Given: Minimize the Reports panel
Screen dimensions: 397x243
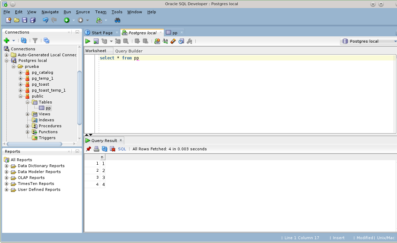Looking at the screenshot, I should click(77, 151).
